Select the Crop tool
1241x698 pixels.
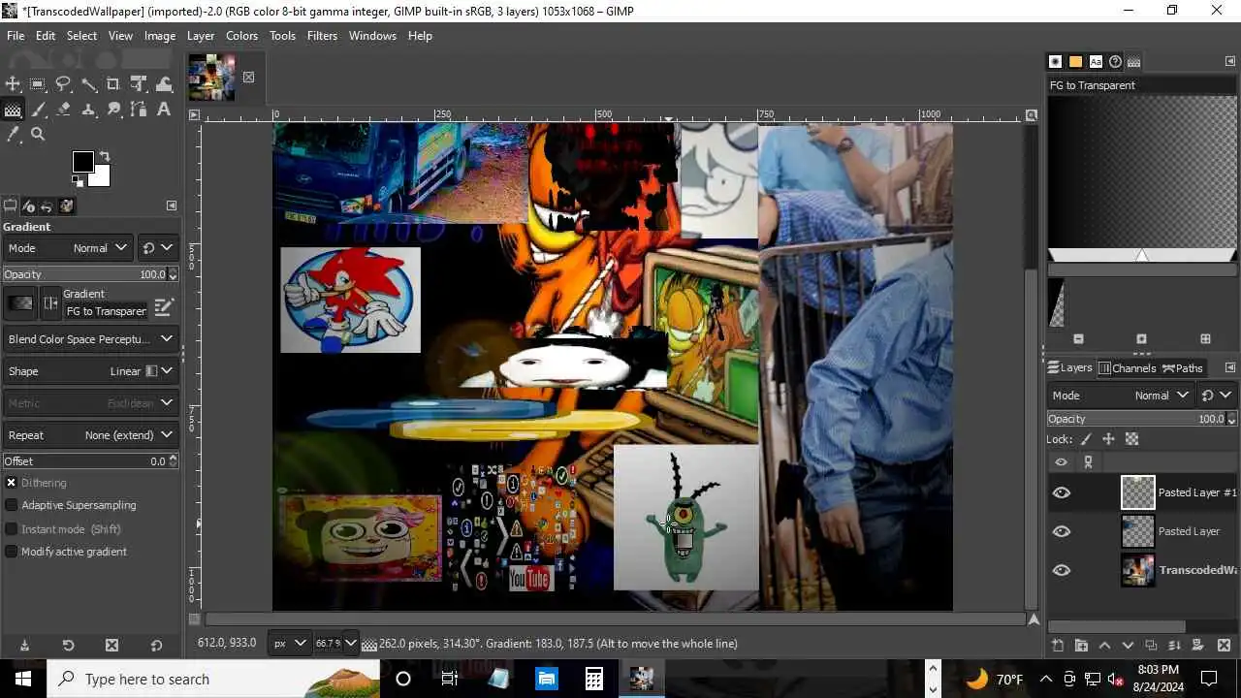113,84
